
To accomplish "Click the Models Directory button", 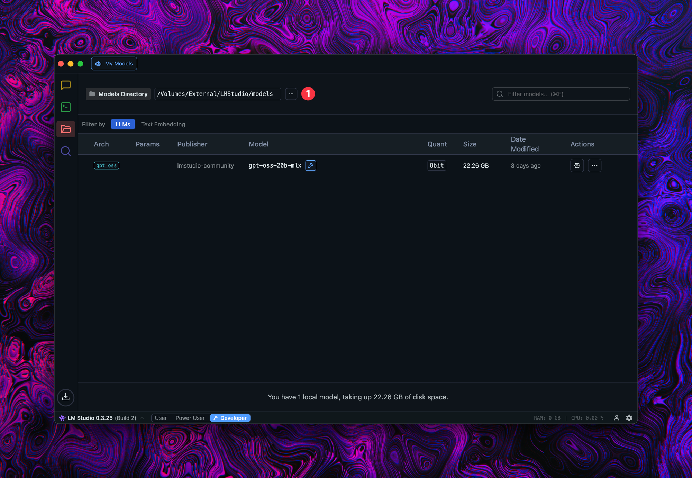I will tap(118, 94).
